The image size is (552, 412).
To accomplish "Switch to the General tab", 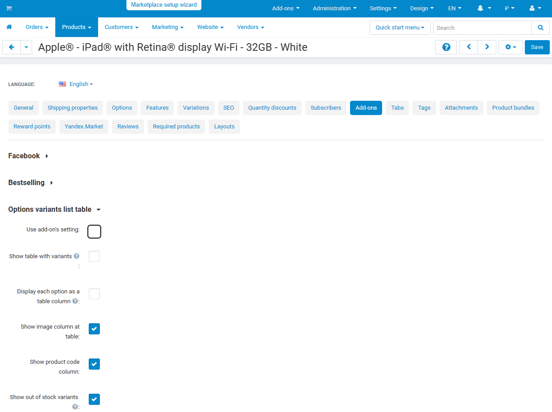I will pos(24,108).
